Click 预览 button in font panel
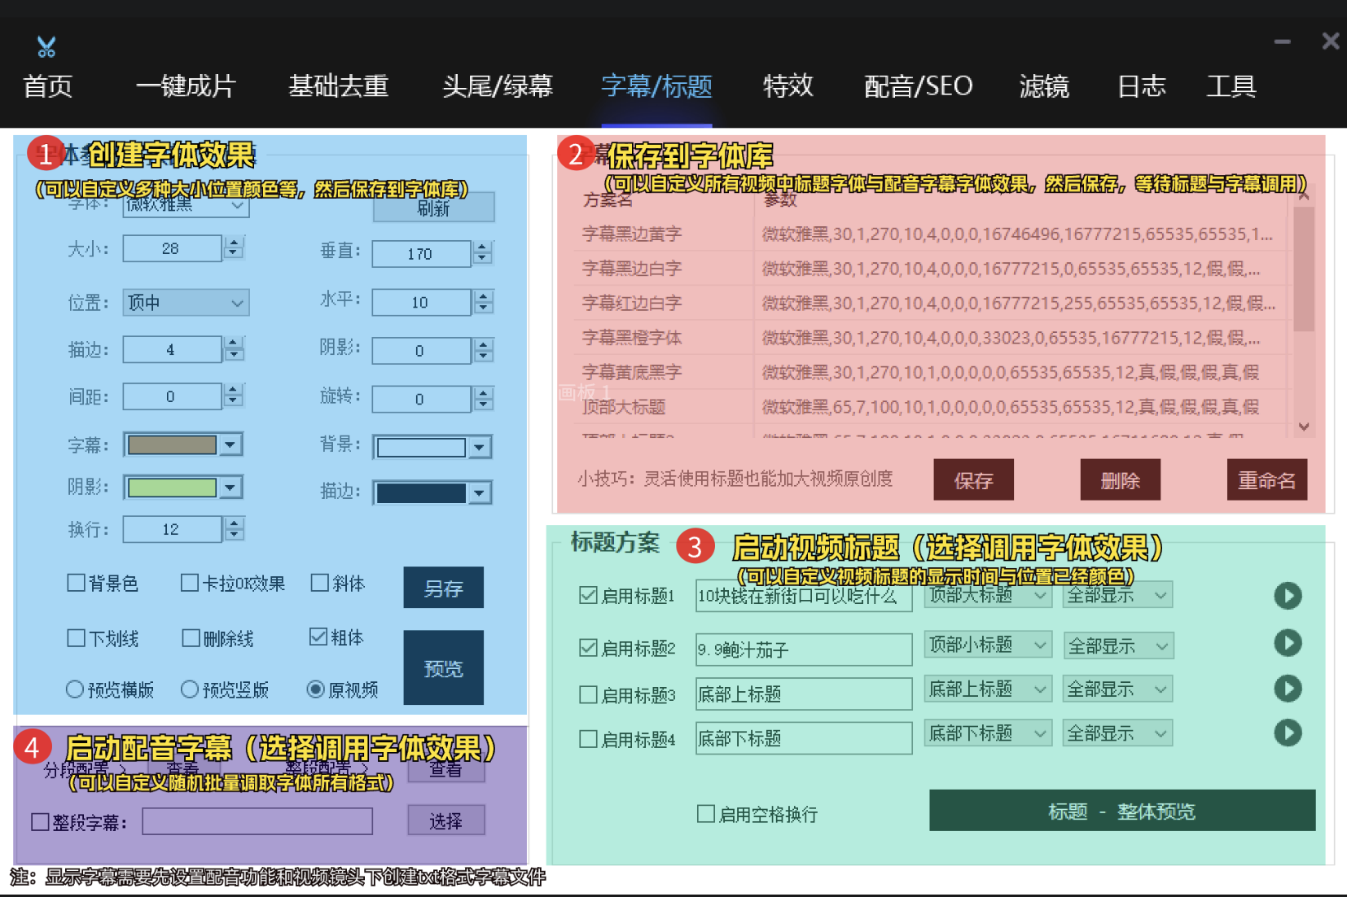Screen dimensions: 1347x897 (x=443, y=667)
